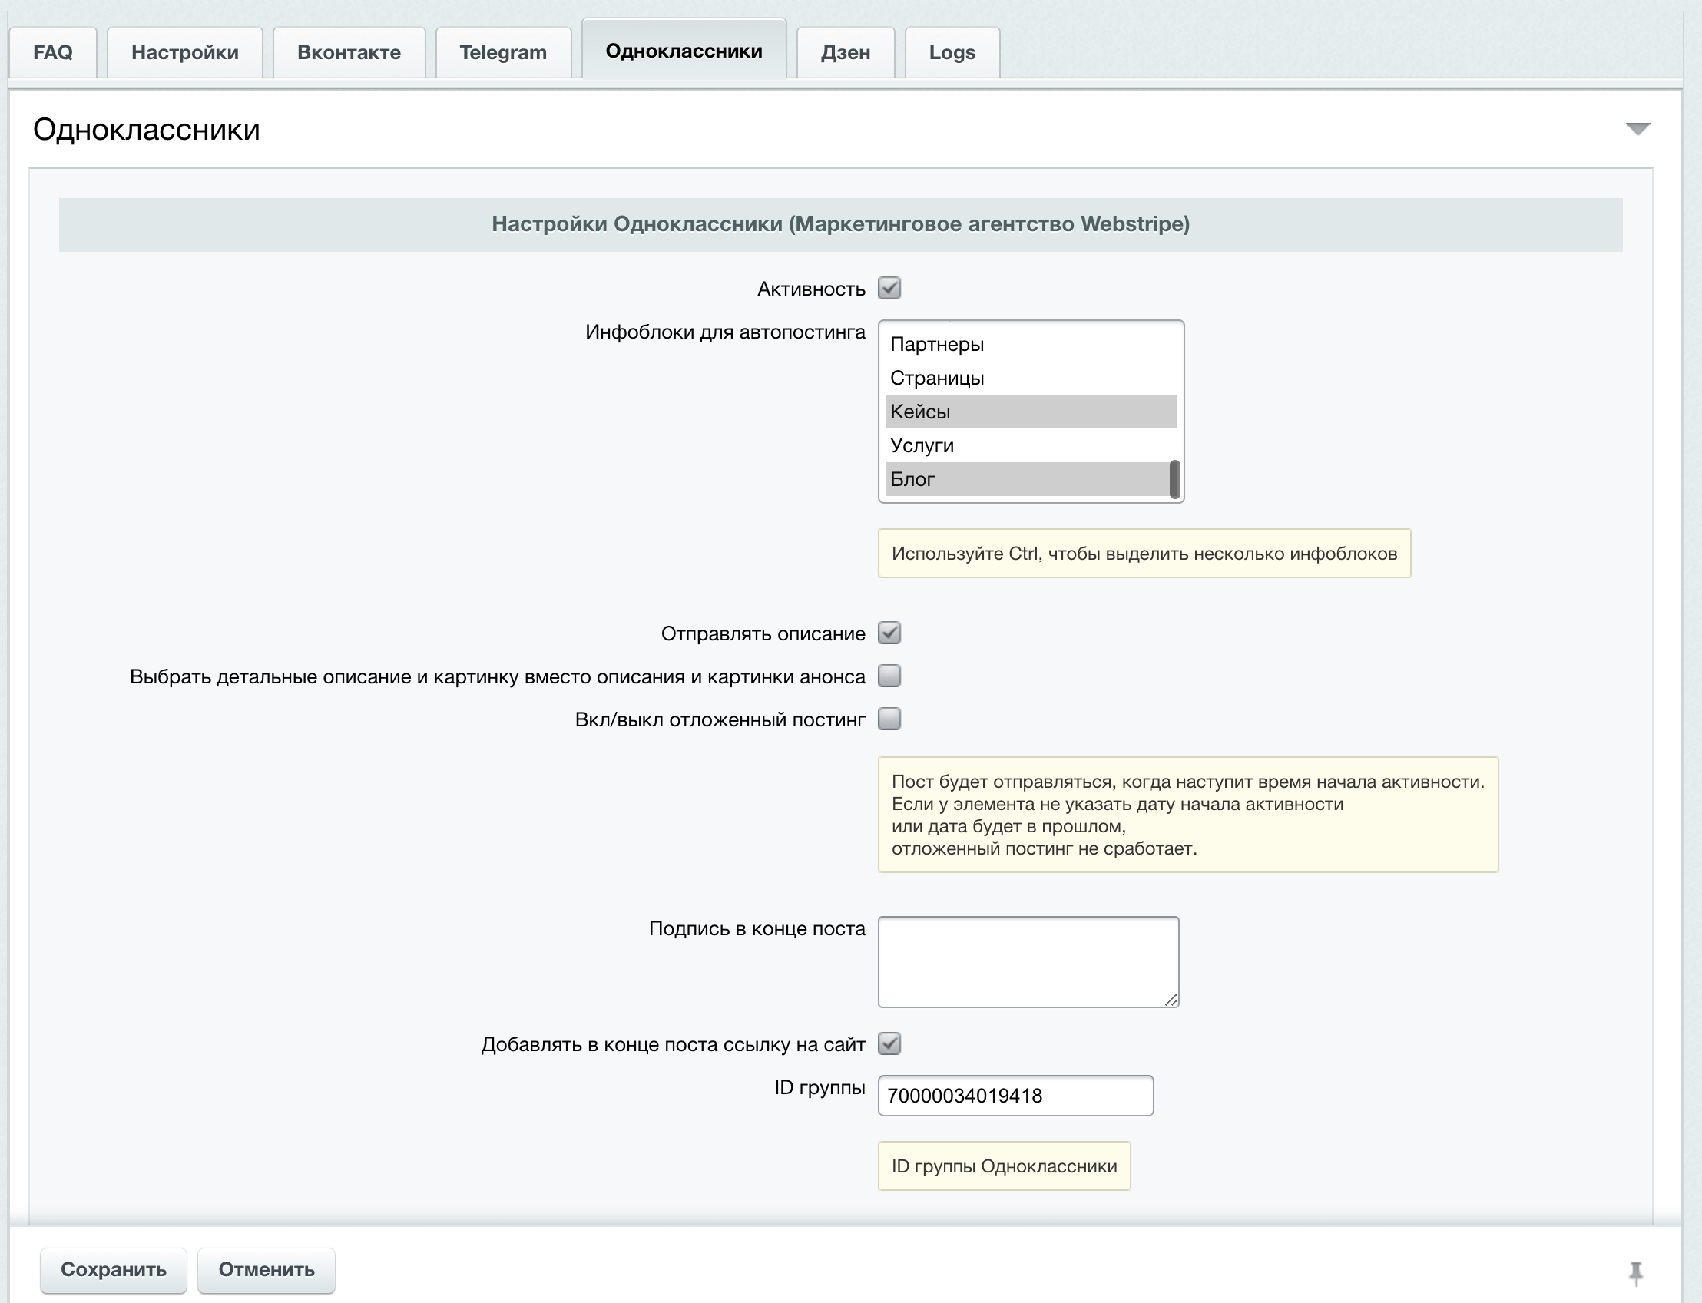
Task: Check the detailed description and picture option
Action: (x=889, y=676)
